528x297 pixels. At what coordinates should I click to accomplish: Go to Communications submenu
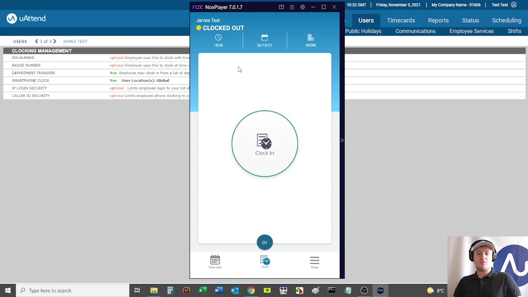point(415,31)
